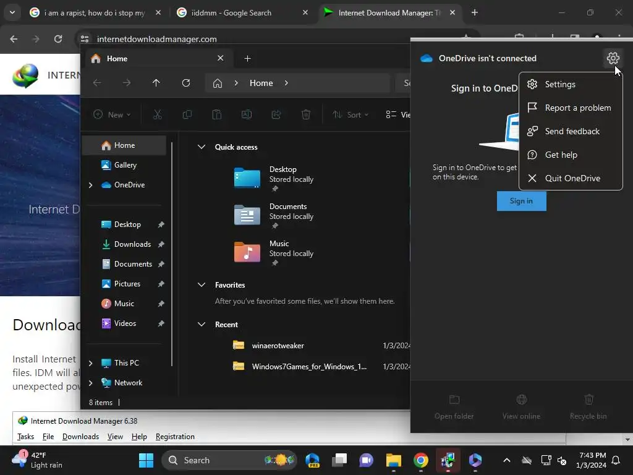Open the View options dropdown
The image size is (633, 475).
point(398,114)
